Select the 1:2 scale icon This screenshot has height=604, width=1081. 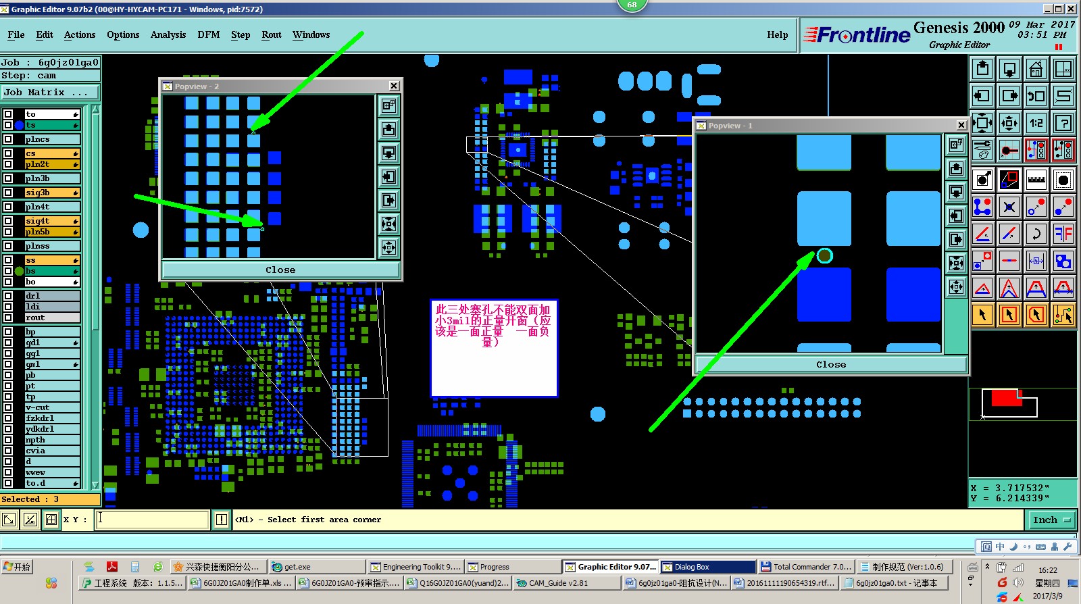(x=1036, y=123)
